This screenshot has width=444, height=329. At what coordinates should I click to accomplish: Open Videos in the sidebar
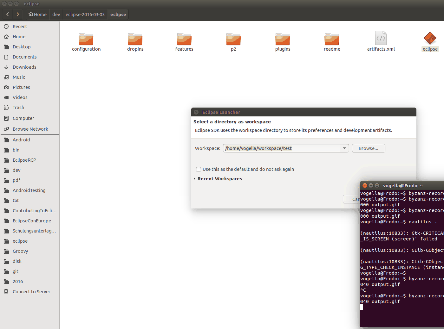click(30, 97)
